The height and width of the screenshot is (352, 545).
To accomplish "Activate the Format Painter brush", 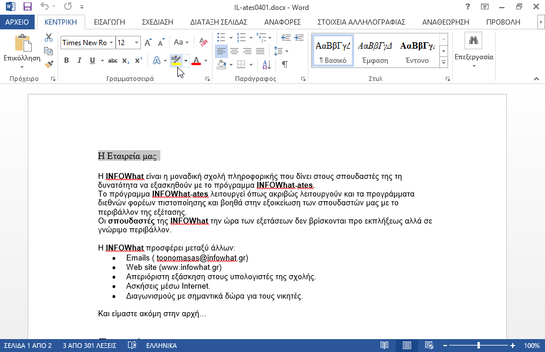I will 49,64.
